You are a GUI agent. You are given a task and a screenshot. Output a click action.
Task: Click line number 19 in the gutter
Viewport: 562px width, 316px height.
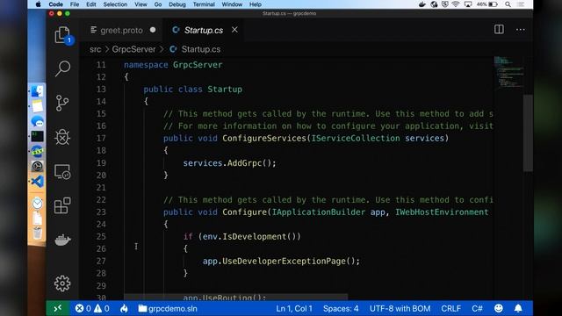tap(101, 163)
